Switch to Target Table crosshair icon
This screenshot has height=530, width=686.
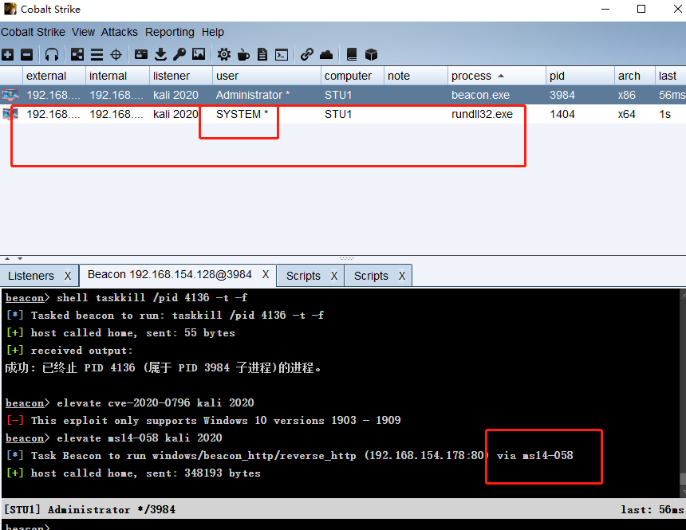116,55
